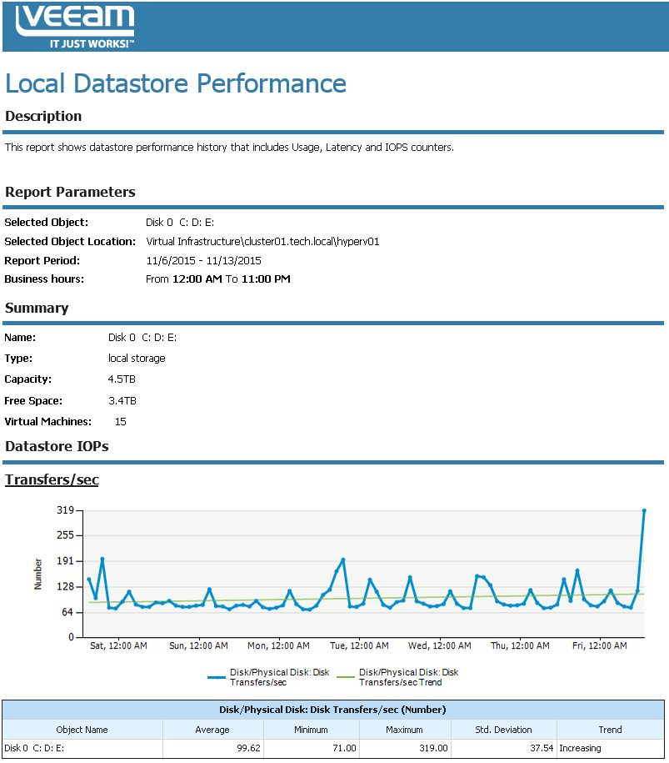Click the 'Trend' column header
669x763 pixels.
click(x=610, y=730)
